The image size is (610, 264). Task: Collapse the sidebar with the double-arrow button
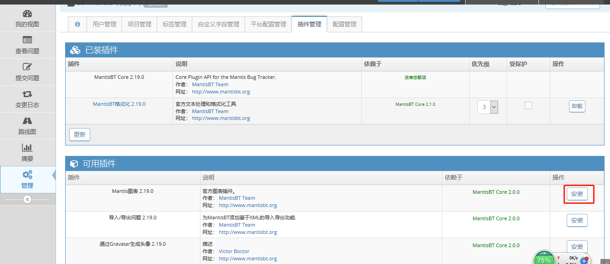pos(27,199)
